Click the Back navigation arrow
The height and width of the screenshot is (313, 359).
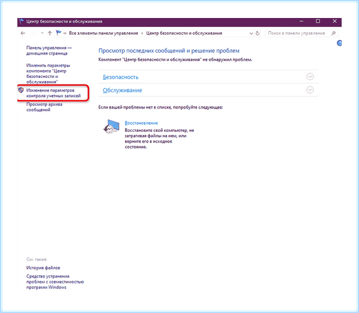[x=23, y=33]
